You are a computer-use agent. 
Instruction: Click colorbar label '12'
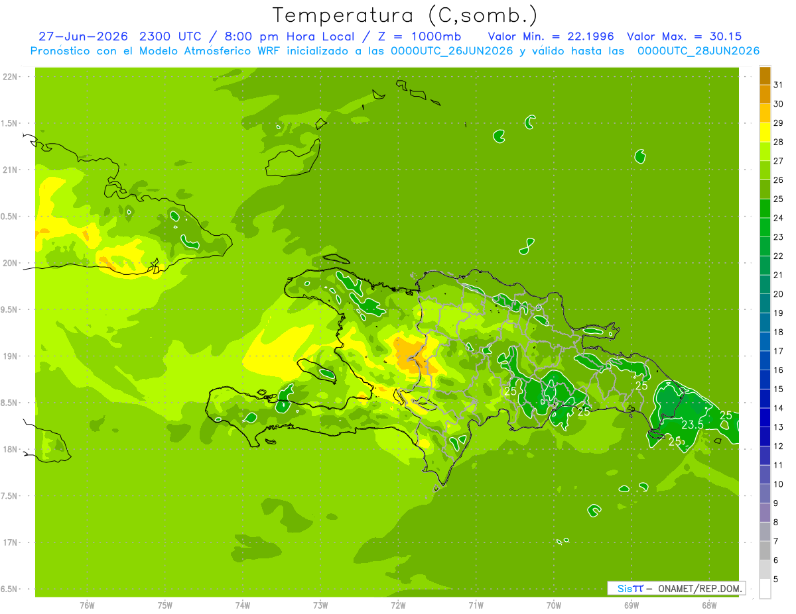[779, 446]
